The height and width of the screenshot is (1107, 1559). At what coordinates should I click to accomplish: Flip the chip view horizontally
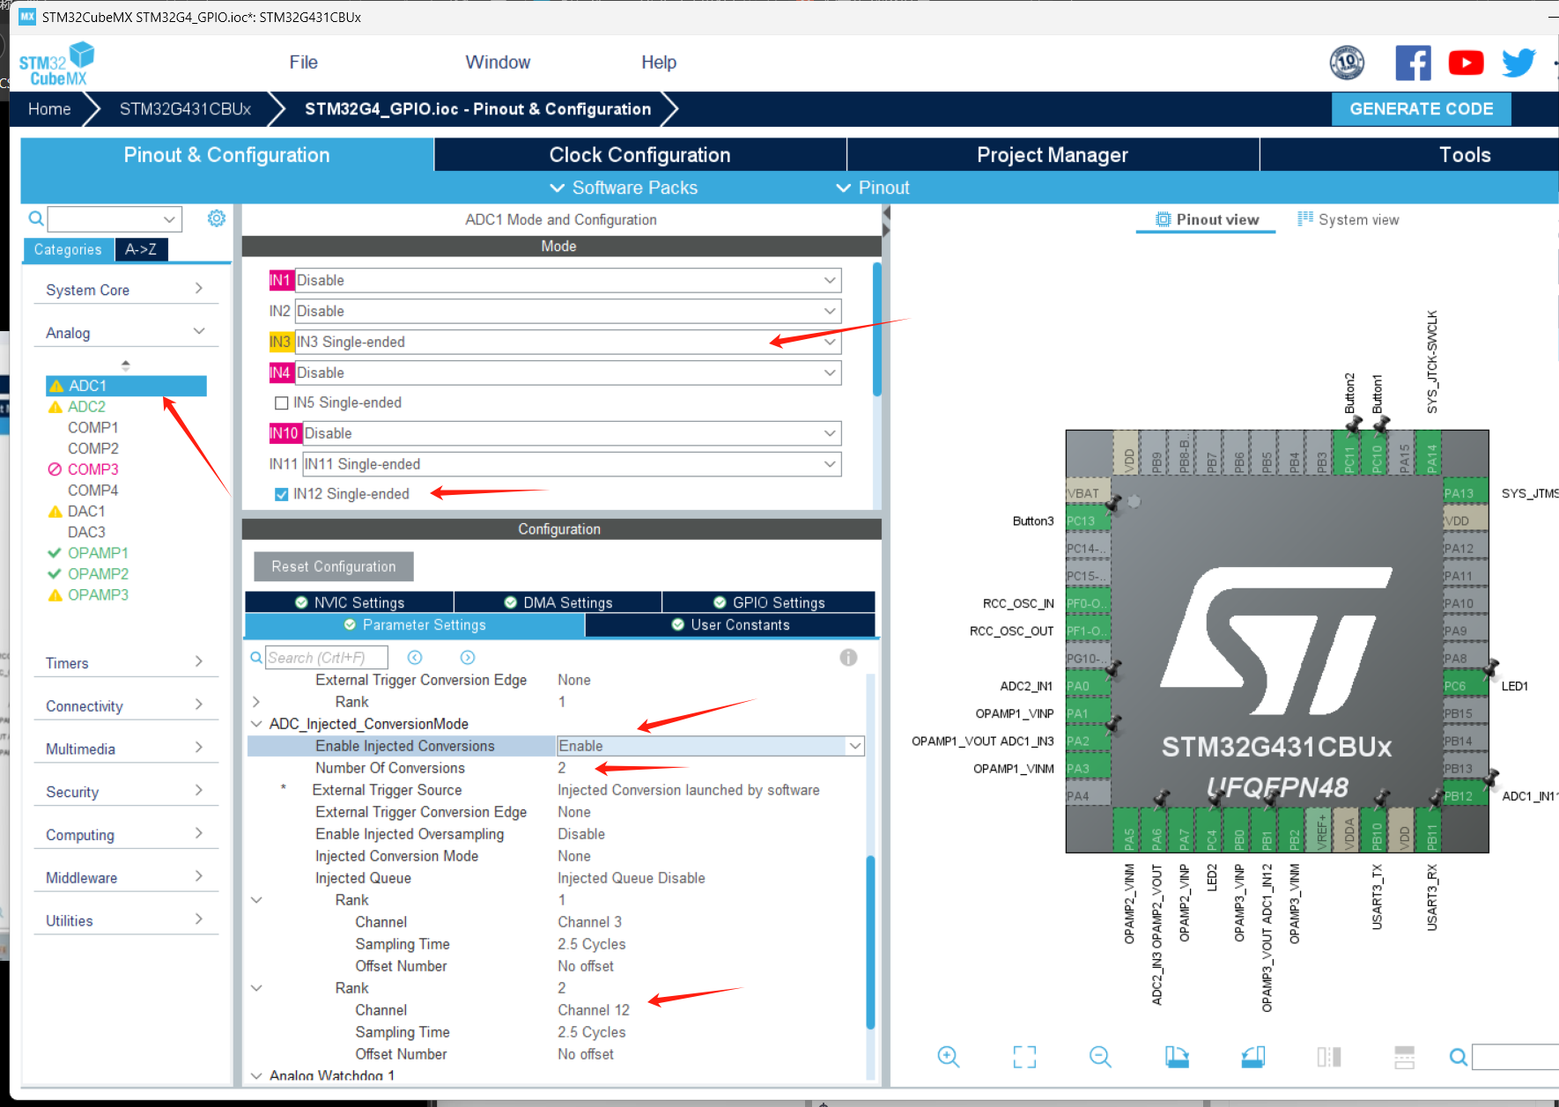coord(1328,1057)
